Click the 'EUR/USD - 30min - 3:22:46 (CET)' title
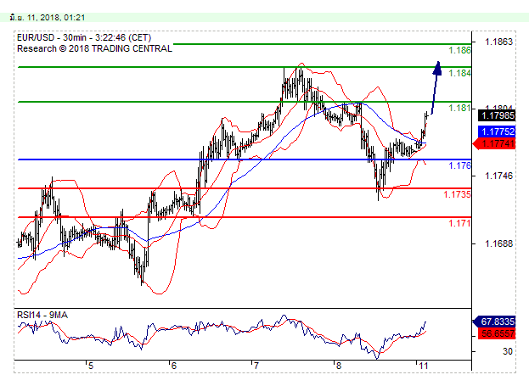The height and width of the screenshot is (386, 529). click(x=84, y=37)
